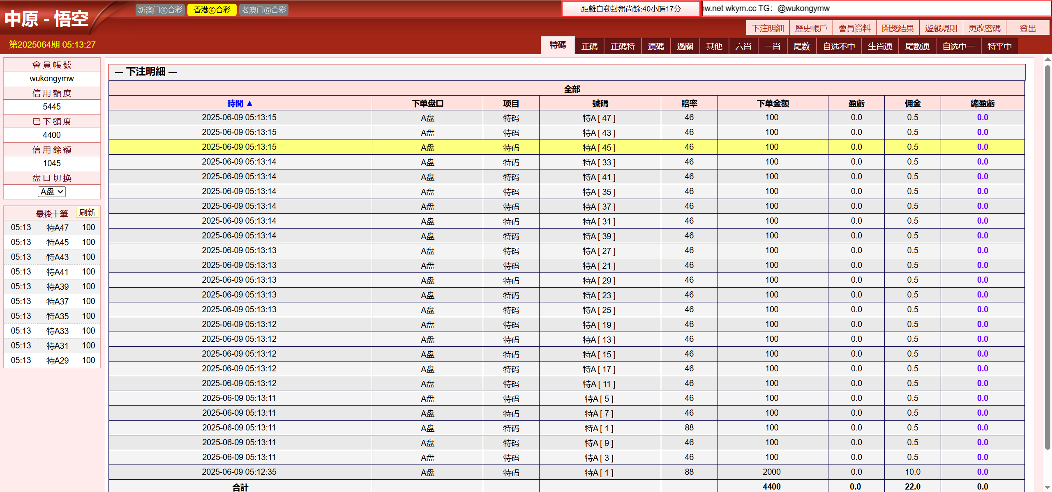
Task: Click scrollbar down arrow at bottom
Action: [x=1047, y=487]
